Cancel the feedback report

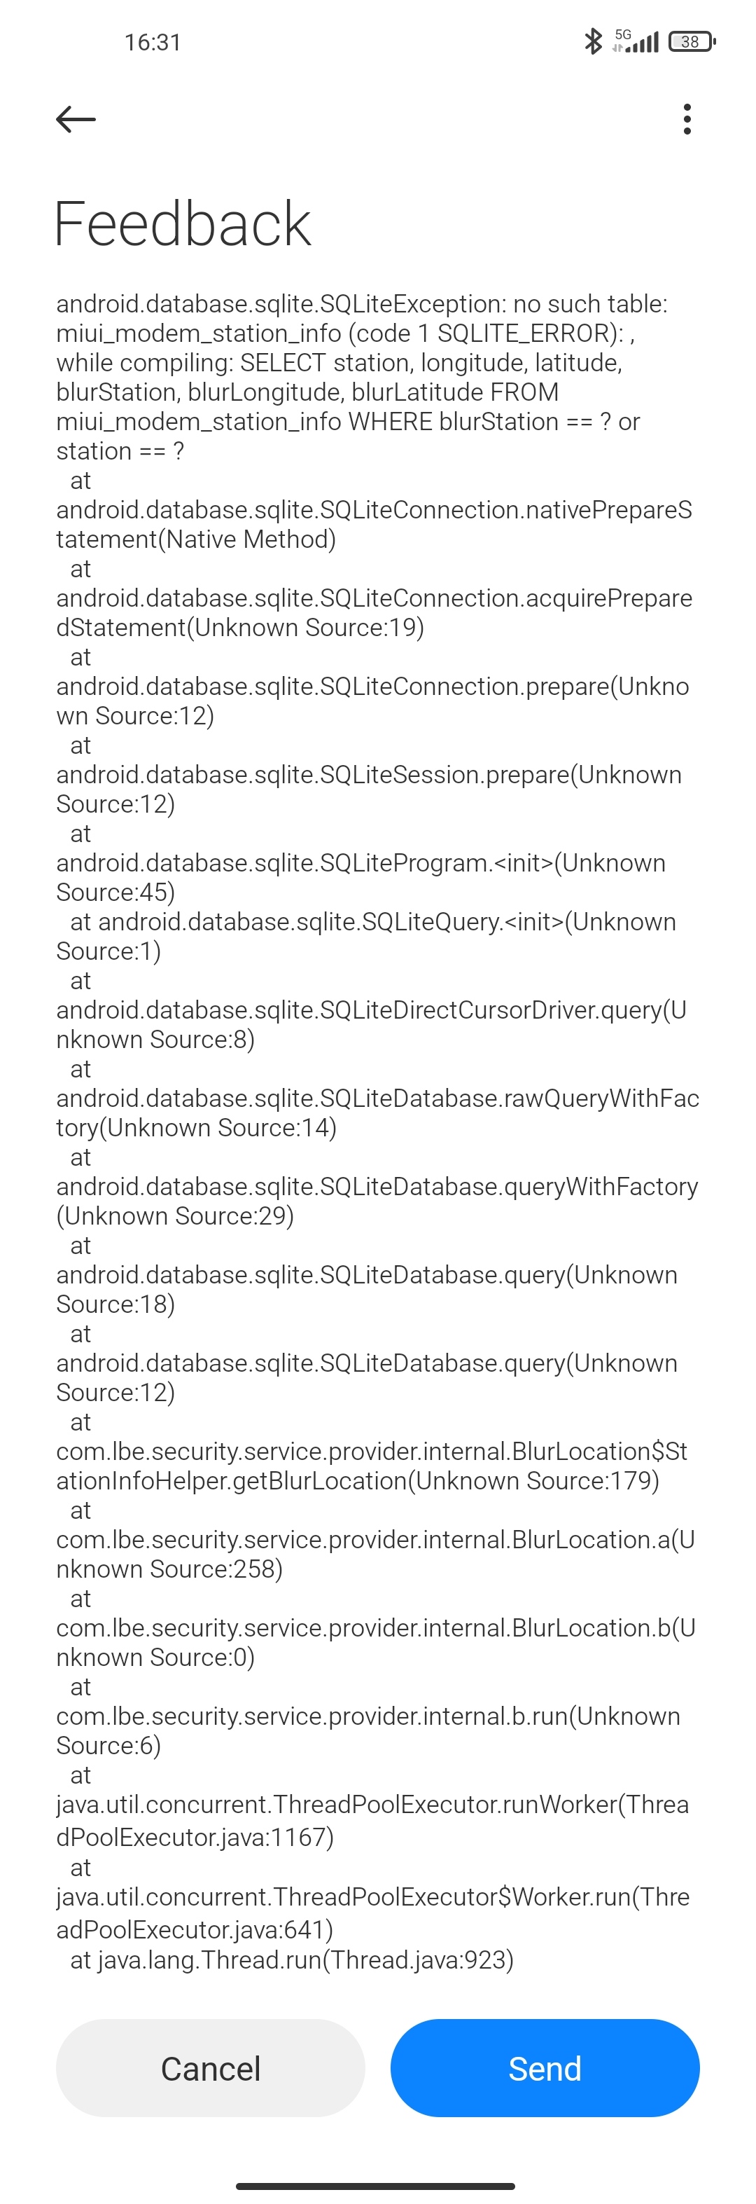211,2068
